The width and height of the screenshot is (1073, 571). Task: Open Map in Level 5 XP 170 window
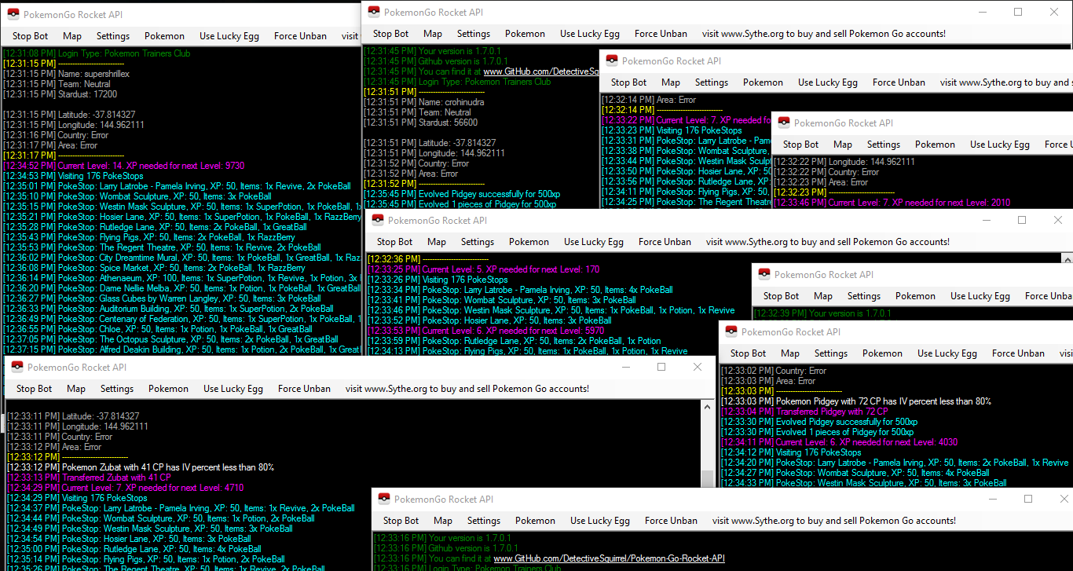[437, 242]
